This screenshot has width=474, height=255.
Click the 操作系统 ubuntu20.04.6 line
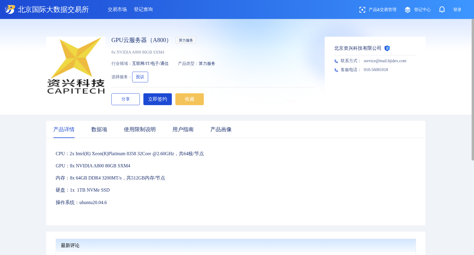81,203
